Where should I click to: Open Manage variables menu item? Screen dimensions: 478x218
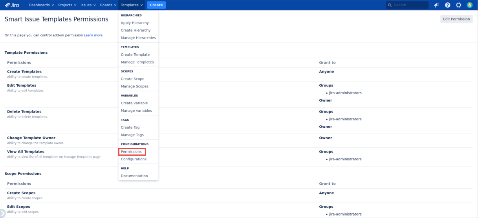pos(136,111)
